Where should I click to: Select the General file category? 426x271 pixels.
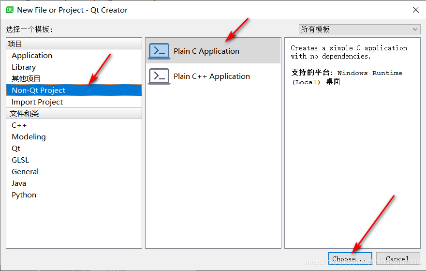(x=74, y=171)
